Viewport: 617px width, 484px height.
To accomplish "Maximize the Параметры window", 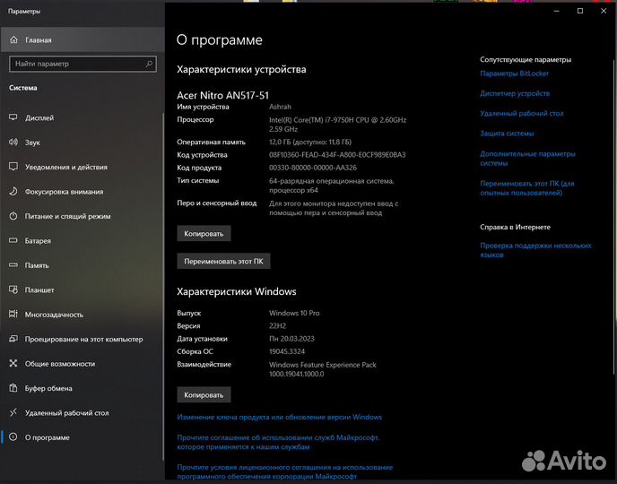I will click(x=580, y=11).
